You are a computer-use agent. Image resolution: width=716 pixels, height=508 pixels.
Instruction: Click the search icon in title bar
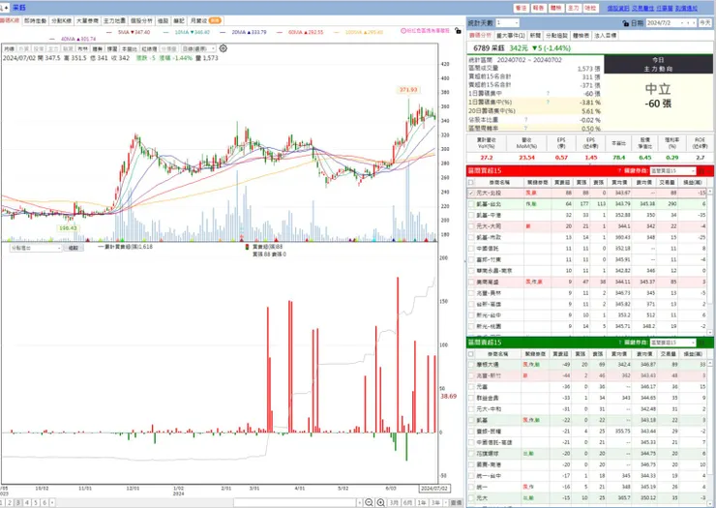(3, 8)
